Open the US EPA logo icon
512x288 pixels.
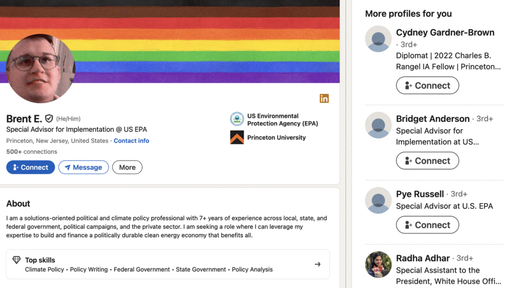236,119
